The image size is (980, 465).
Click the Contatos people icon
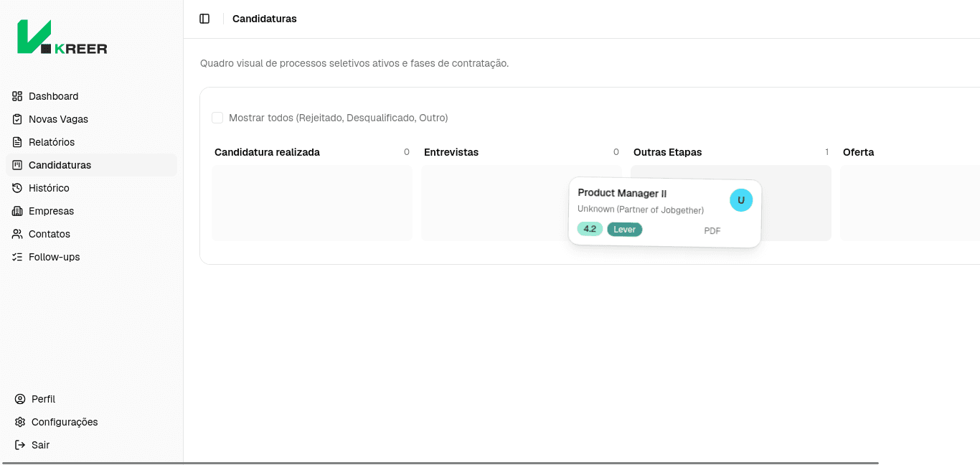point(17,234)
